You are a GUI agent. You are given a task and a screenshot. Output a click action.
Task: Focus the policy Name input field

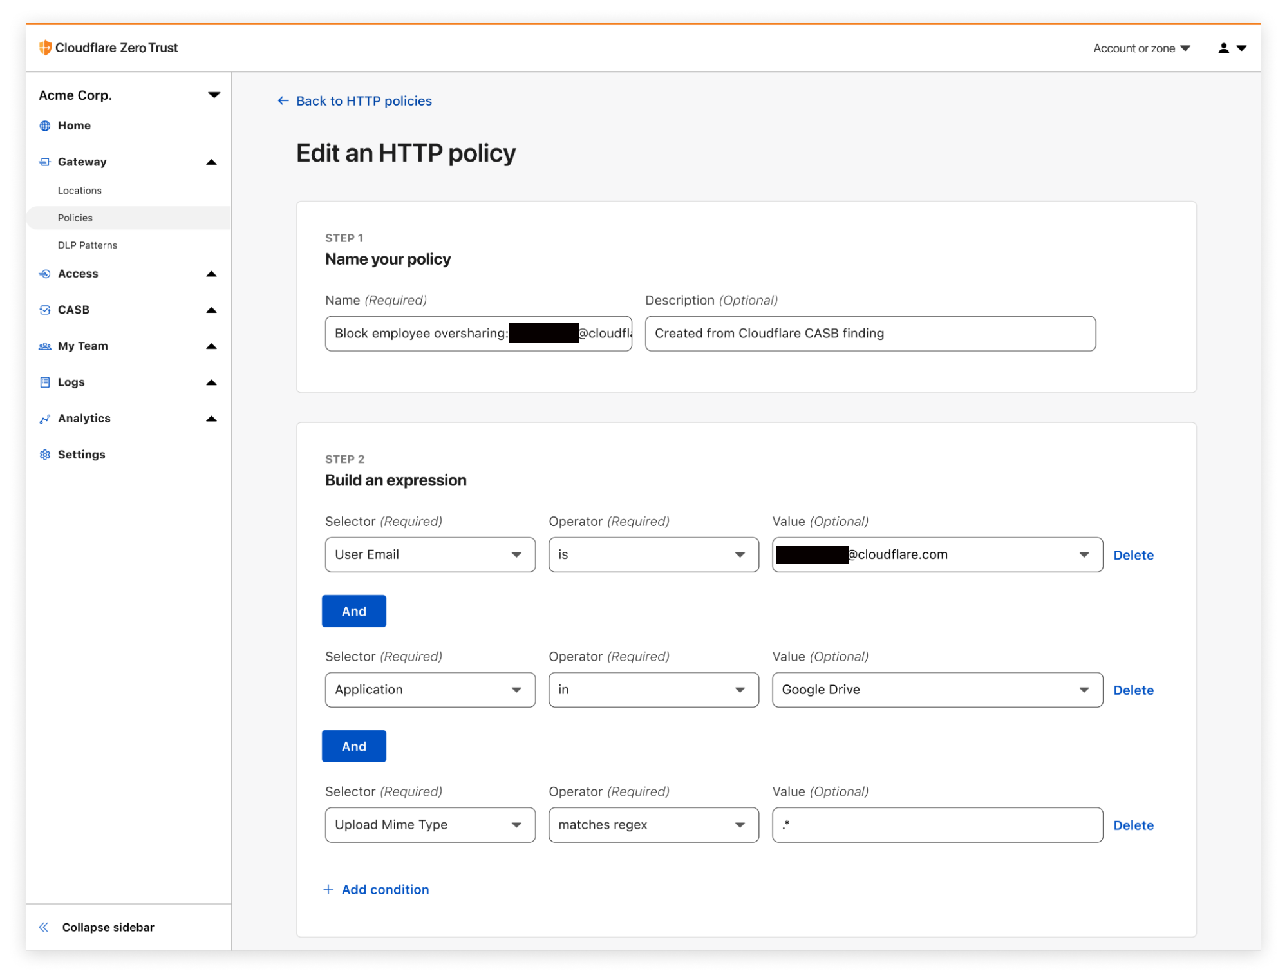478,334
